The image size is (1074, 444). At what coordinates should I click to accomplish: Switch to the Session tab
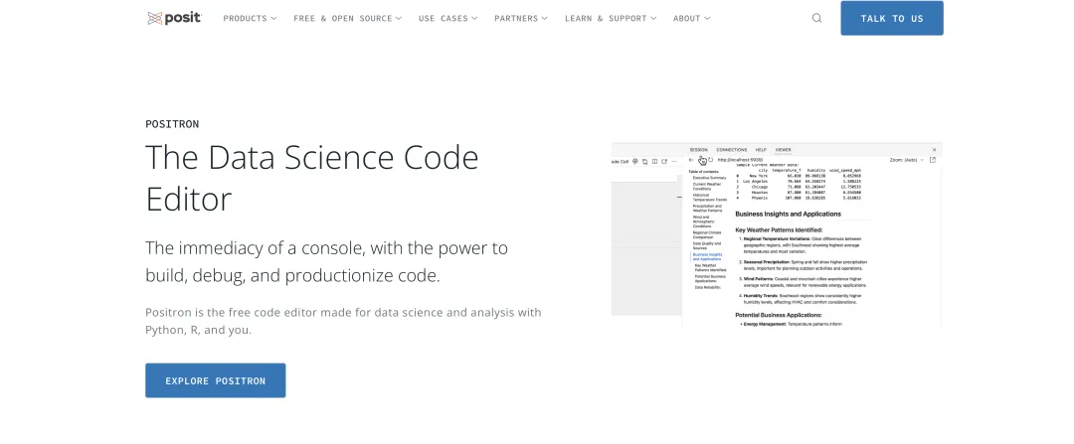point(699,150)
